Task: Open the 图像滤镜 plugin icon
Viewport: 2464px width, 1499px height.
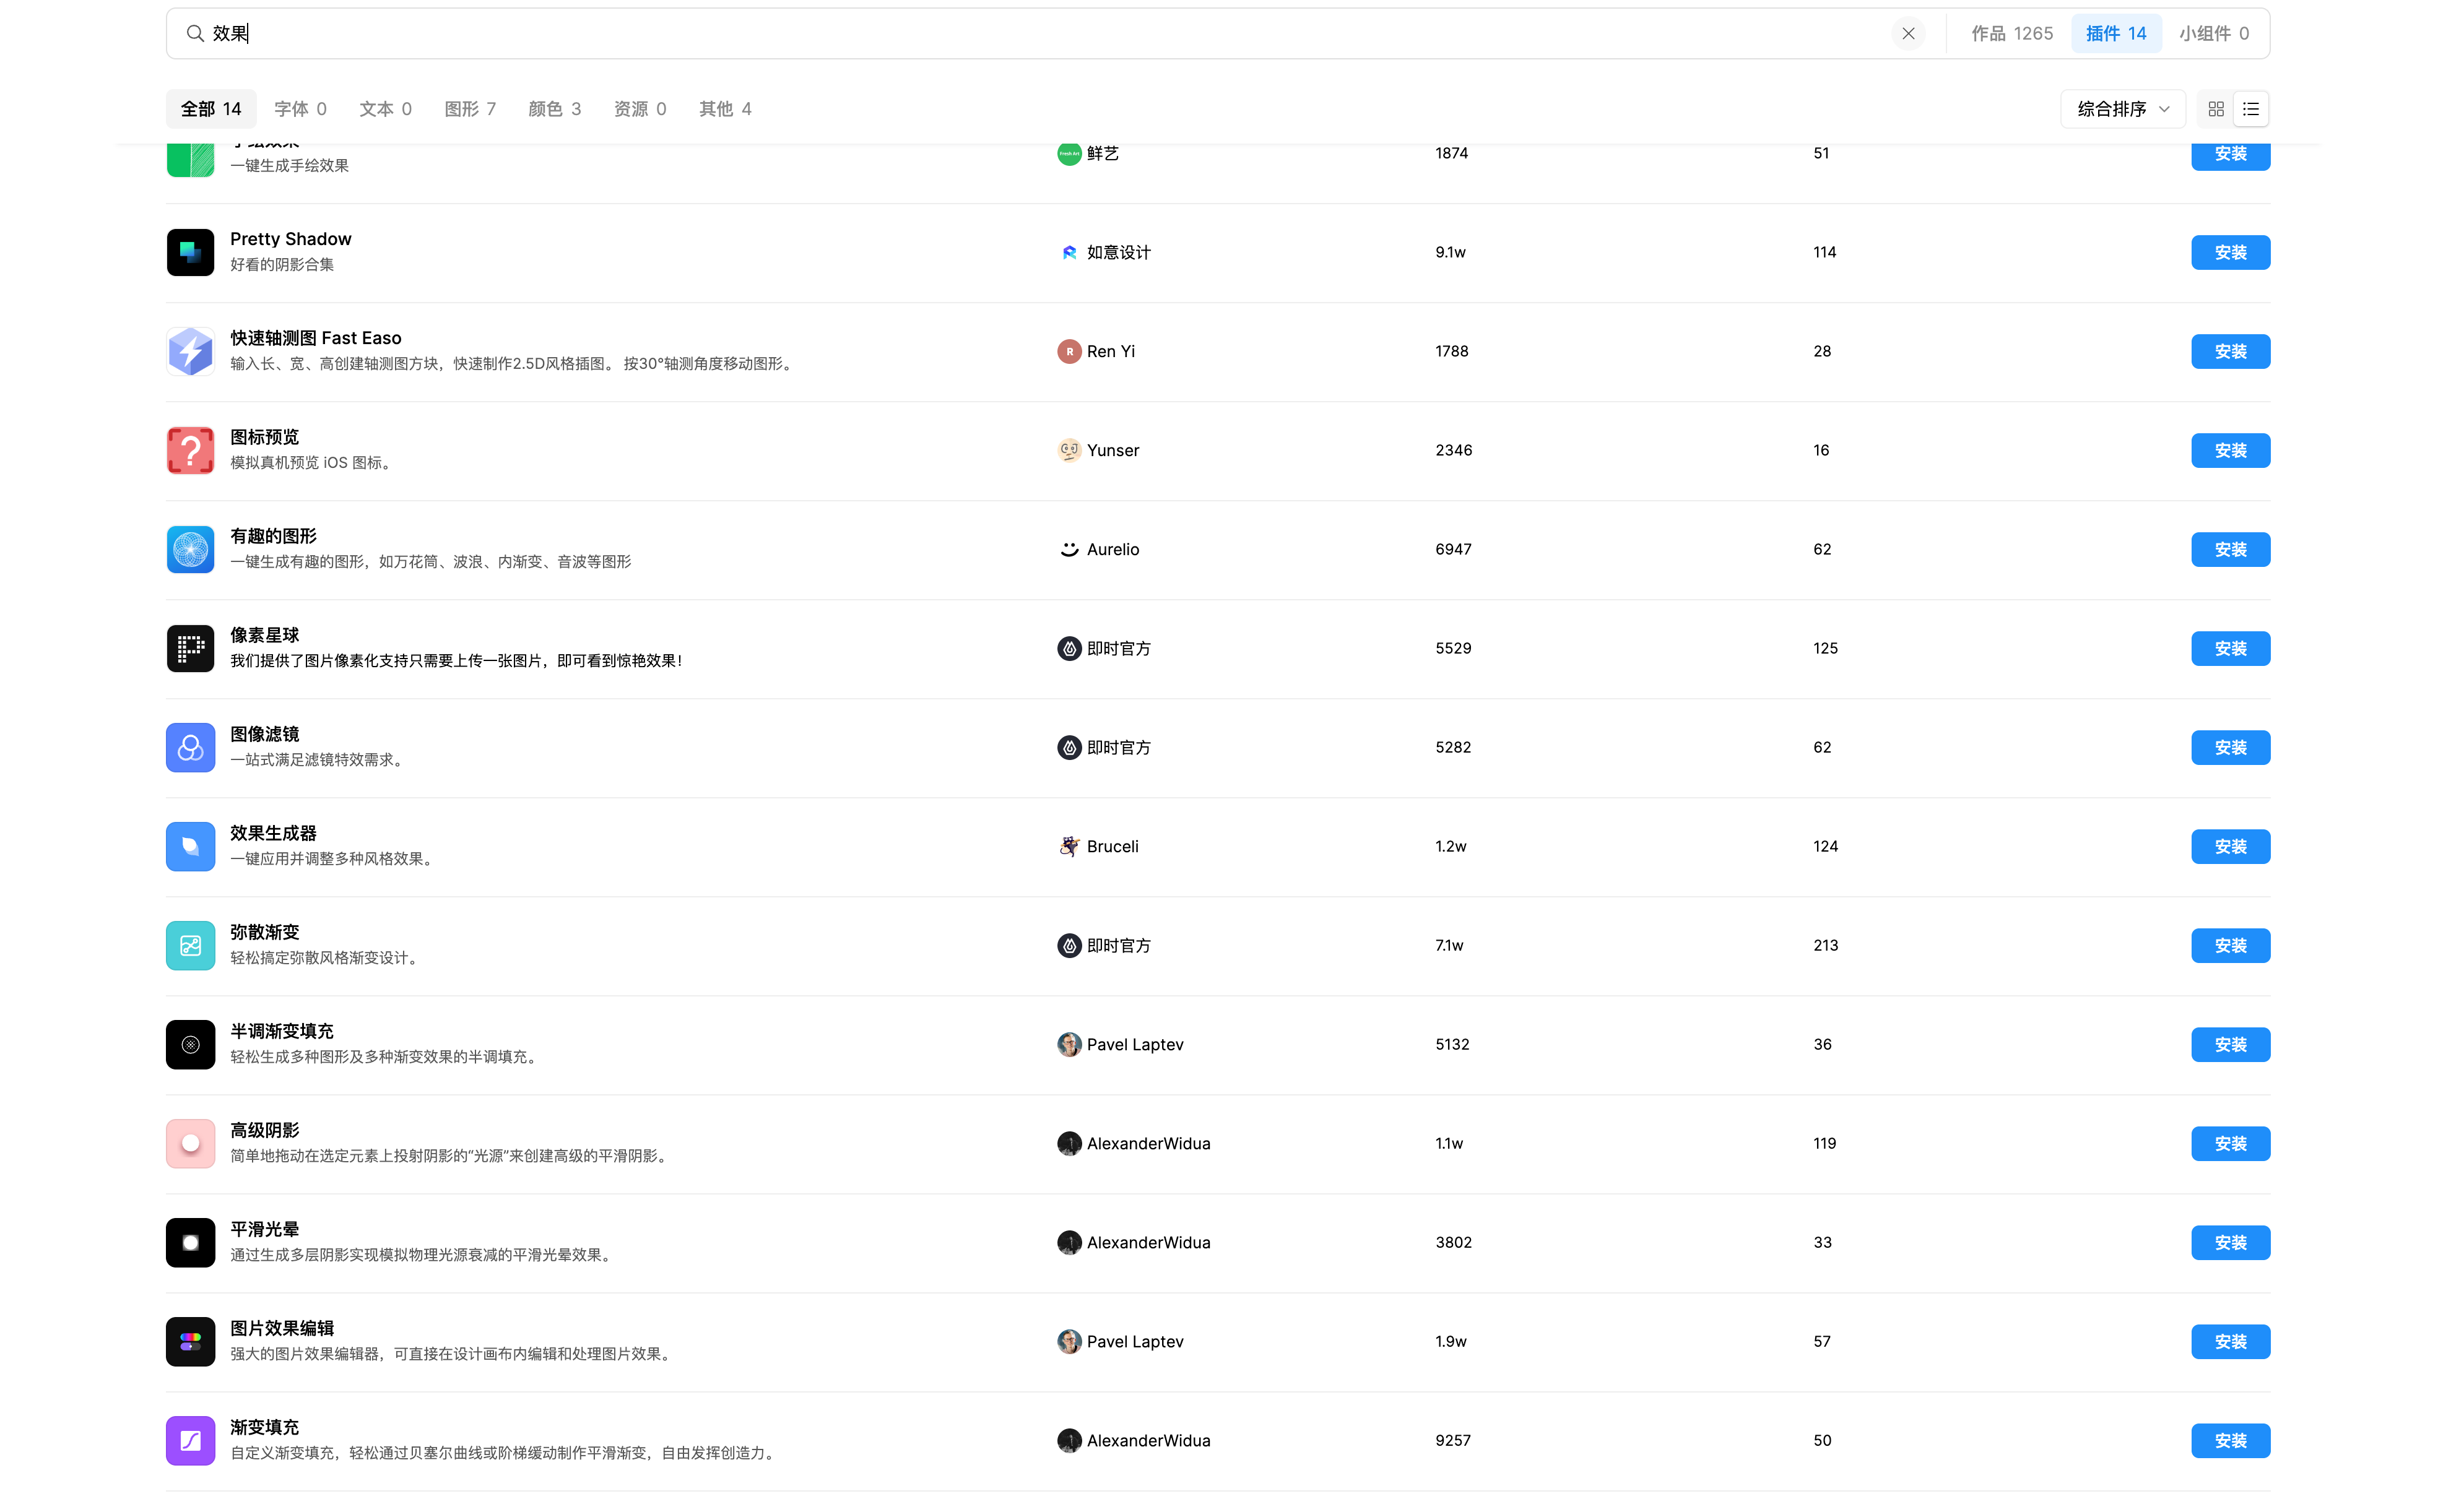Action: pos(190,747)
